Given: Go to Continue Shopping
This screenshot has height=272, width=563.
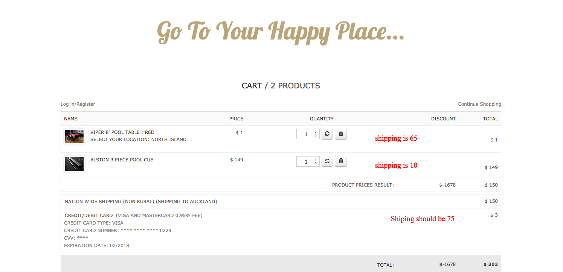Looking at the screenshot, I should coord(479,104).
